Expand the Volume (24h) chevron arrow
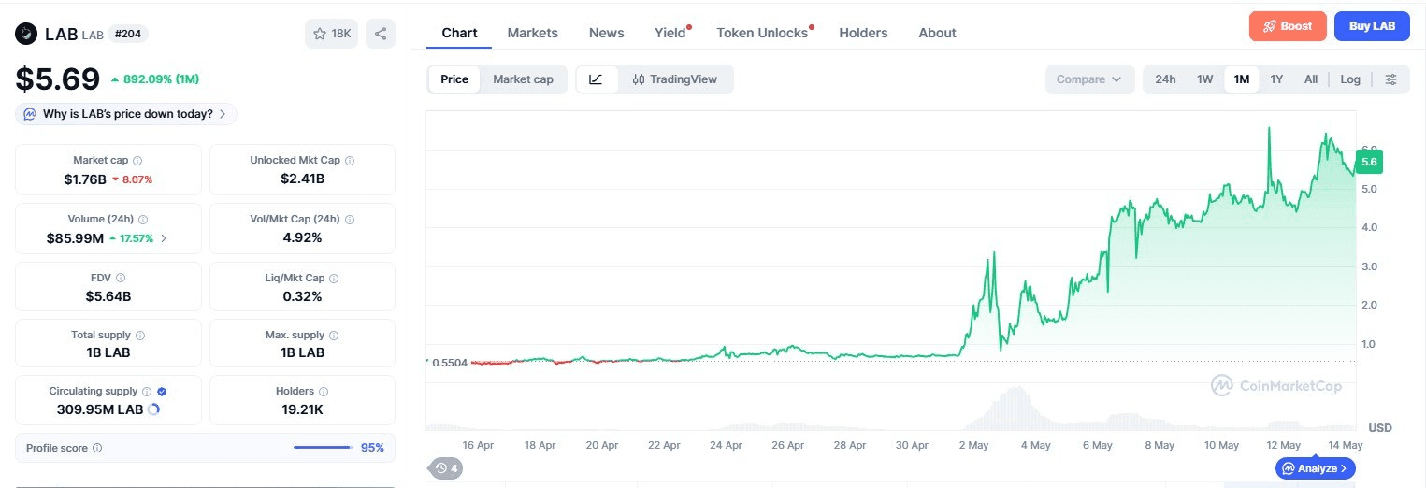This screenshot has width=1426, height=488. [165, 238]
